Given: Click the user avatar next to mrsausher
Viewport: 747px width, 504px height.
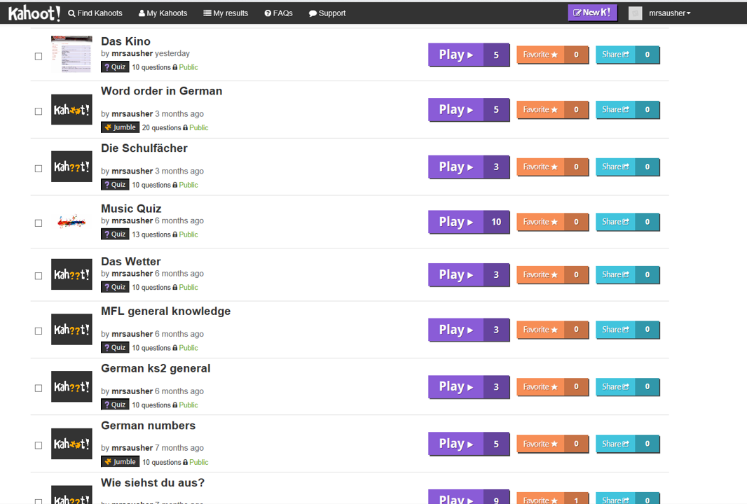Looking at the screenshot, I should click(635, 13).
